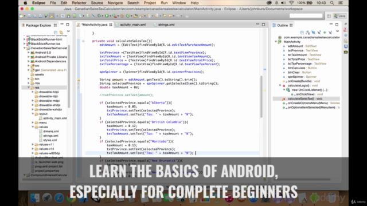Open the Run button dropdown arrow

click(110, 16)
